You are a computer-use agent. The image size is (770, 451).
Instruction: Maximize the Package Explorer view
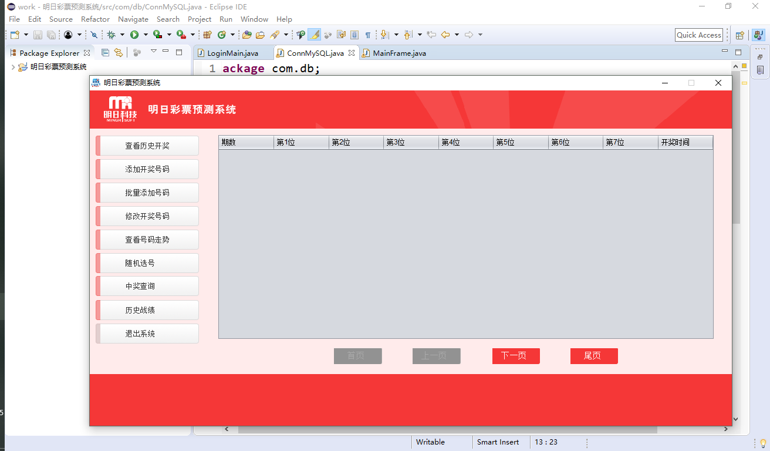click(x=179, y=52)
